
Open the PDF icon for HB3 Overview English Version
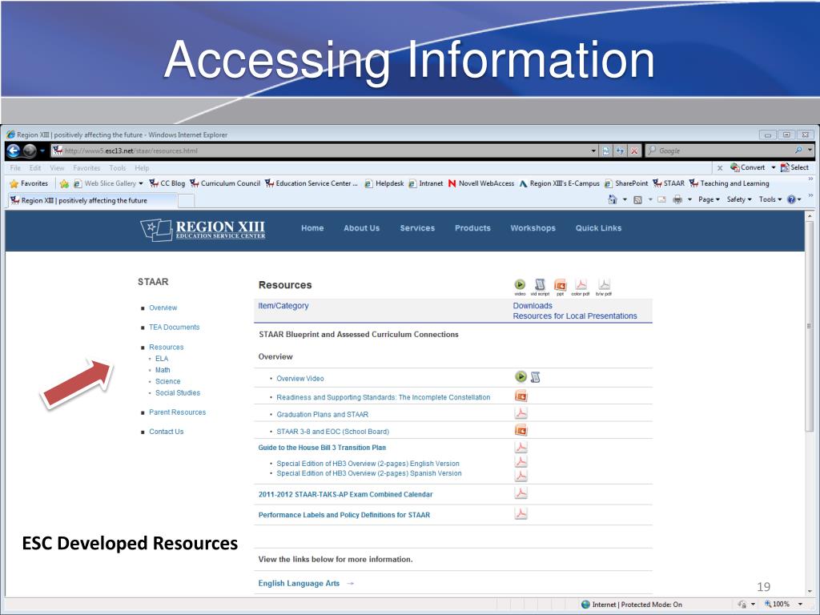(521, 461)
